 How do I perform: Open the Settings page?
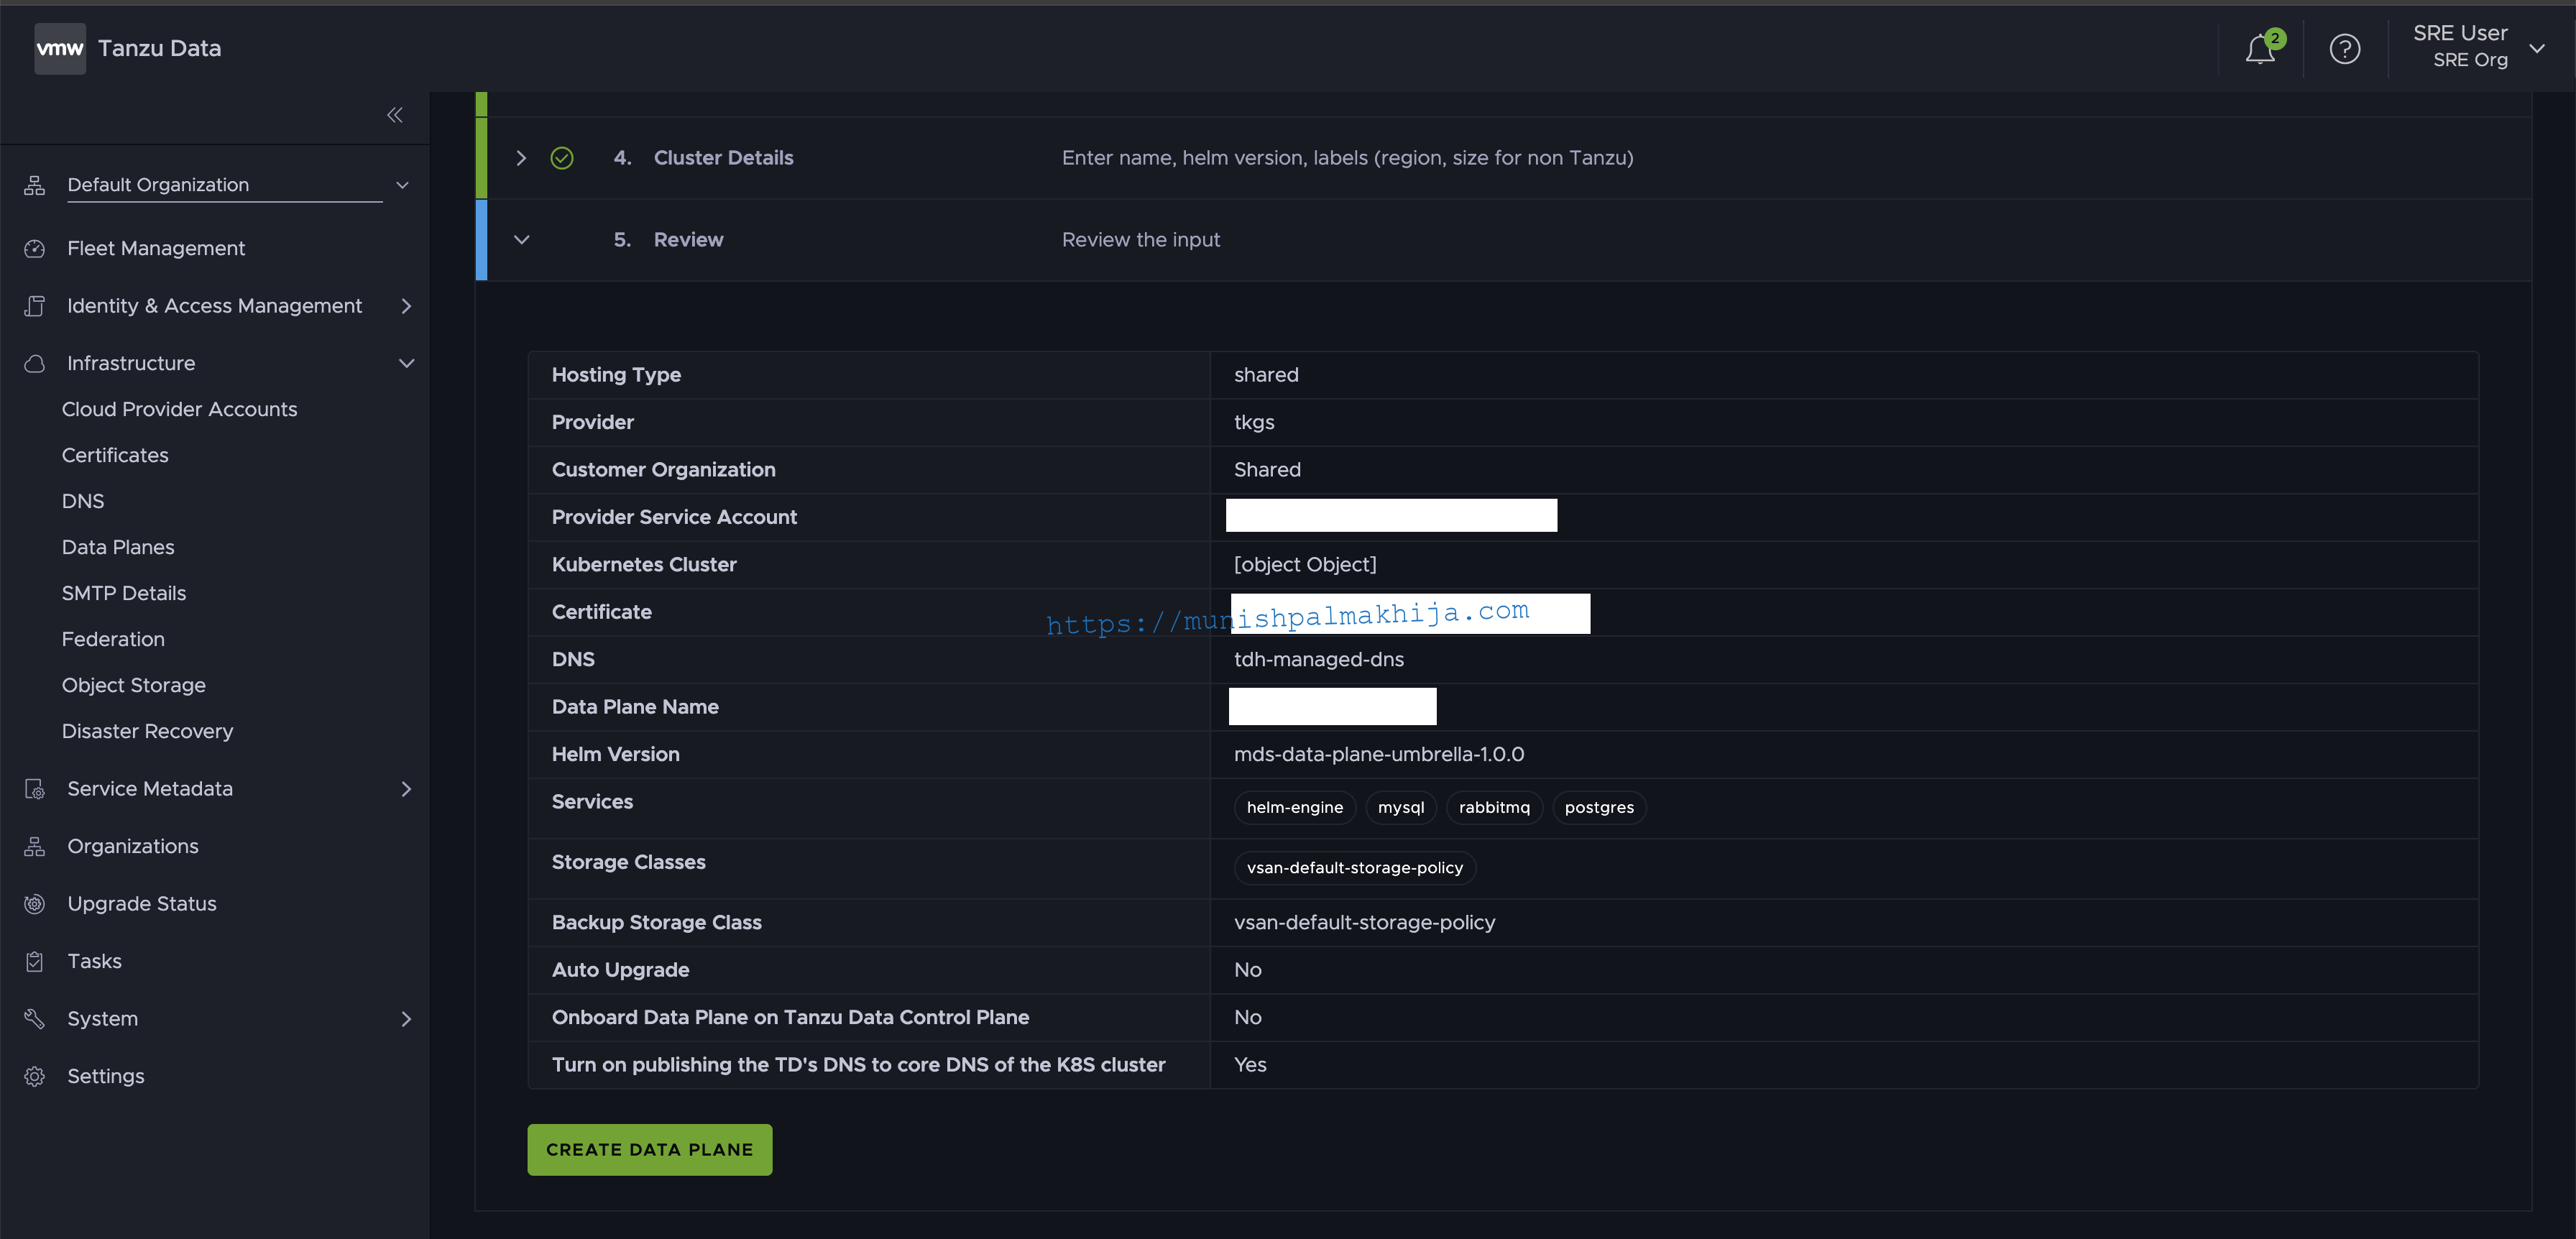click(x=106, y=1076)
